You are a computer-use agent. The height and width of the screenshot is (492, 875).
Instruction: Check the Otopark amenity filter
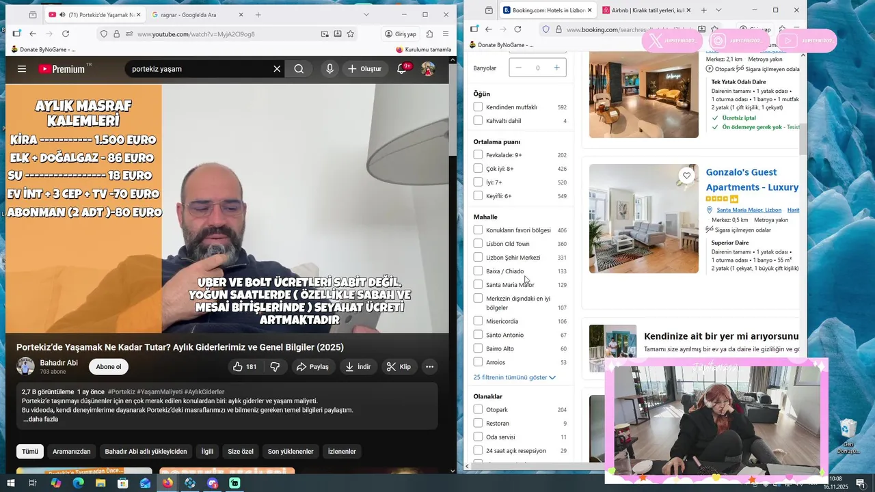(478, 410)
